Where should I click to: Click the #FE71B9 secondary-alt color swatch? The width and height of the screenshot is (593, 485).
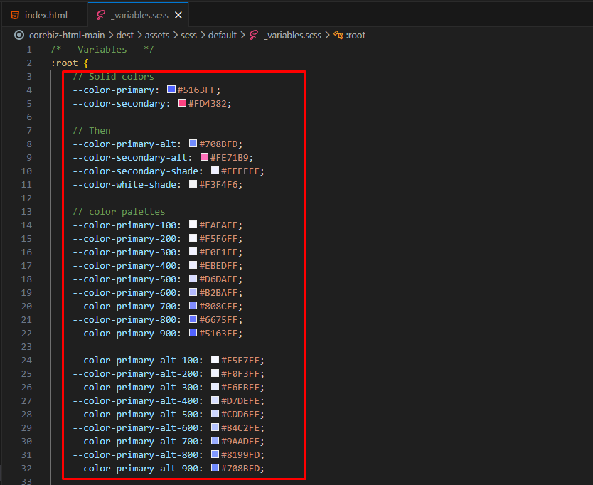[x=204, y=157]
